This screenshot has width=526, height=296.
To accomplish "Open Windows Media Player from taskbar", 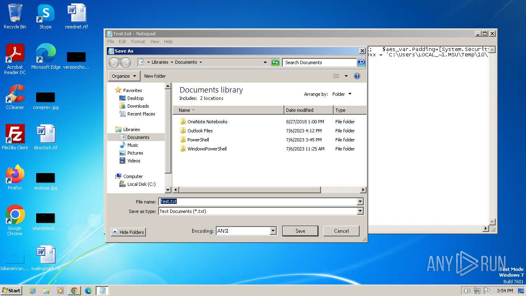I will point(60,291).
